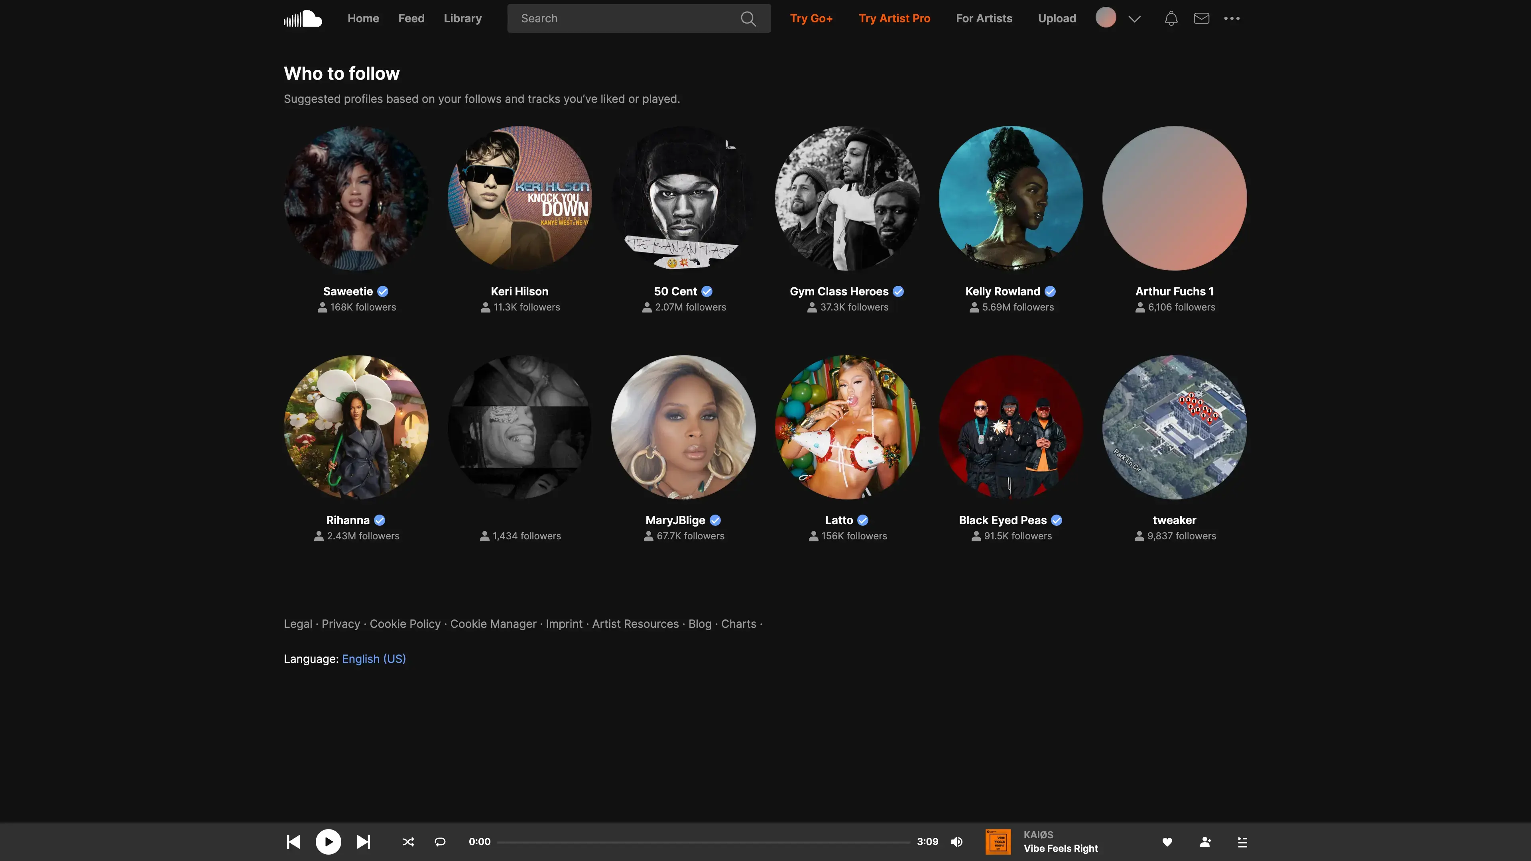Open the Cookie Policy footer link
The height and width of the screenshot is (861, 1531).
pos(405,623)
